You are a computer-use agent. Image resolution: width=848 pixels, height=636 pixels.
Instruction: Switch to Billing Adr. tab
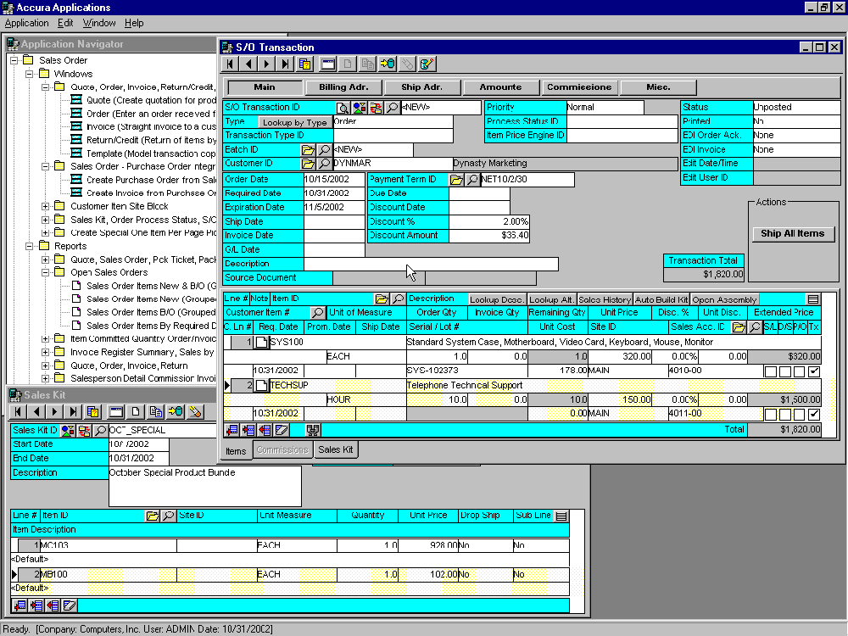343,87
